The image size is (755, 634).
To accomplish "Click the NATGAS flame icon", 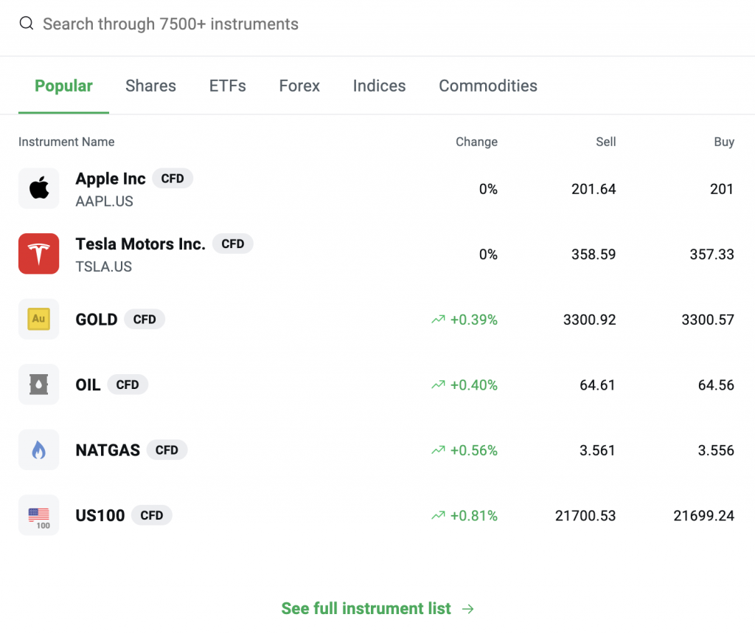I will 39,449.
